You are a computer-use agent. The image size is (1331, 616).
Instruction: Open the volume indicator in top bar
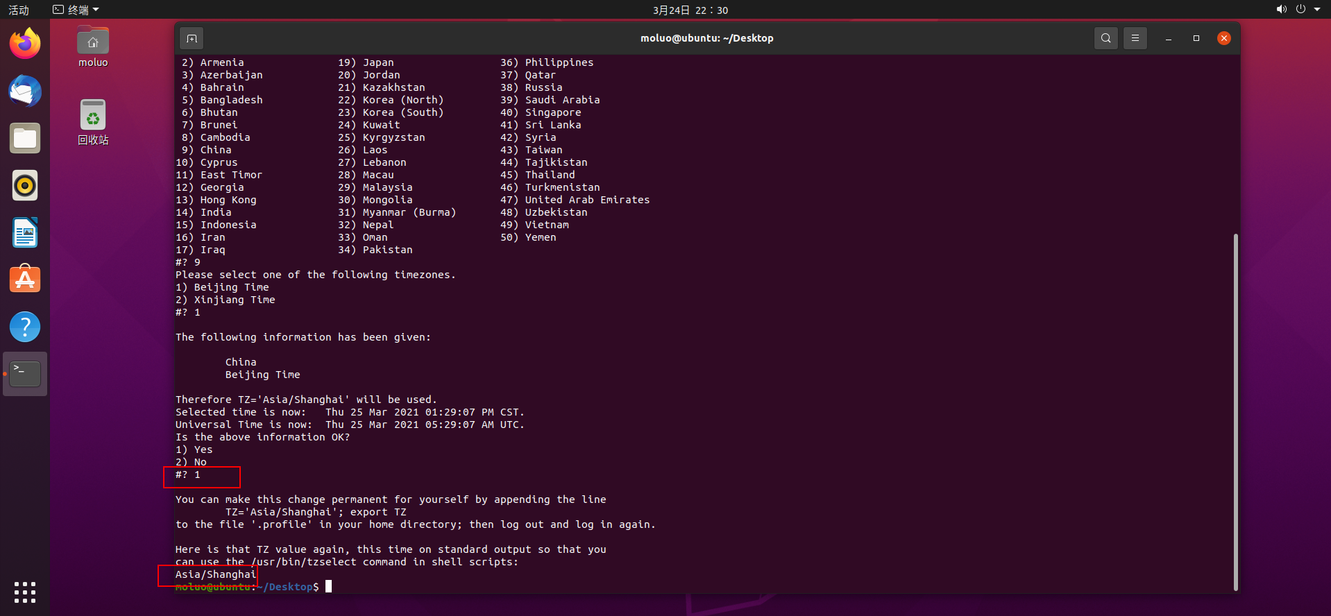[x=1281, y=10]
